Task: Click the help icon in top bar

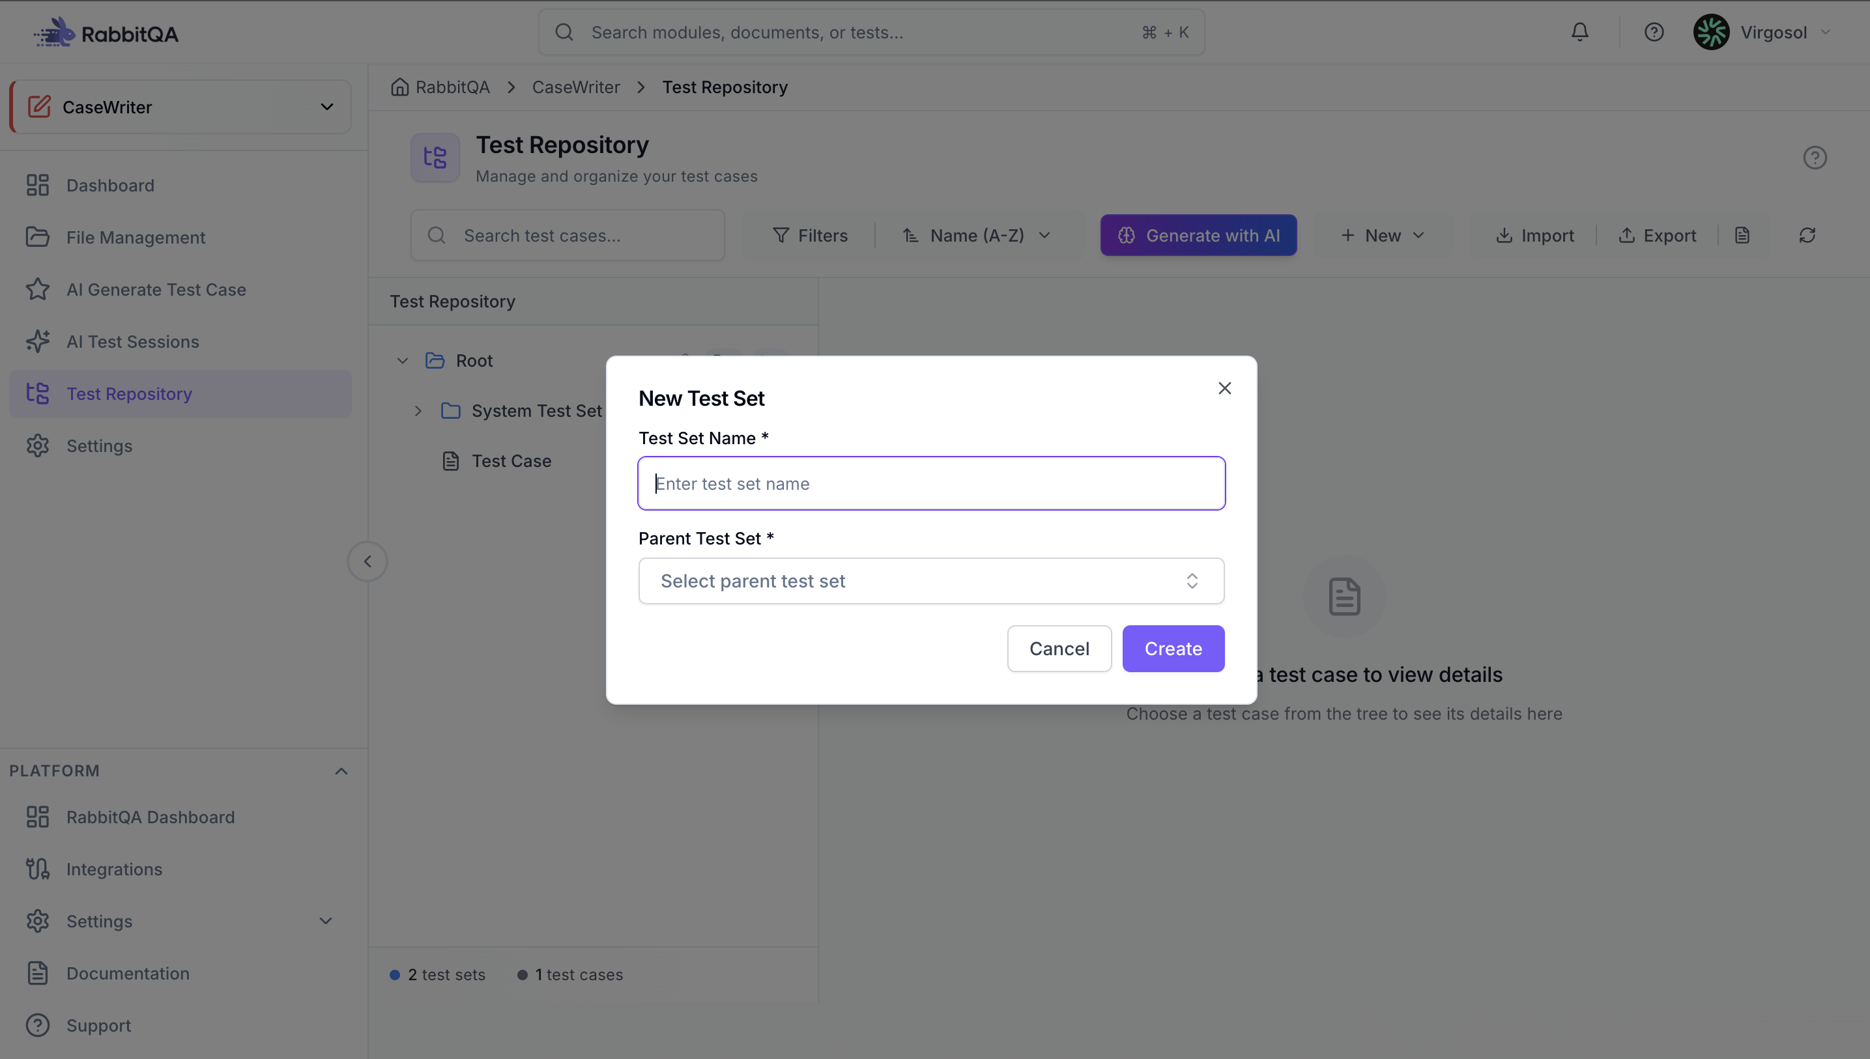Action: pos(1654,32)
